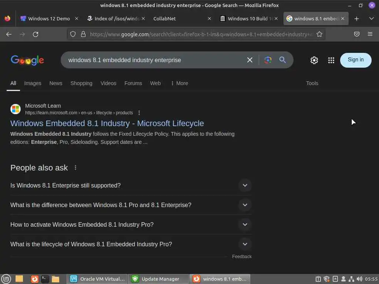
Task: Click the learn.microsoft.com breadcrumb URL
Action: [x=79, y=113]
